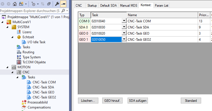Image resolution: width=212 pixels, height=111 pixels.
Task: Toggle the pinned preview button in toolbar
Action: pos(63,4)
